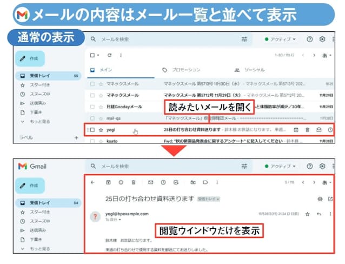Star the opened yogi@bpexample.com message
345x264 pixels.
click(x=308, y=214)
